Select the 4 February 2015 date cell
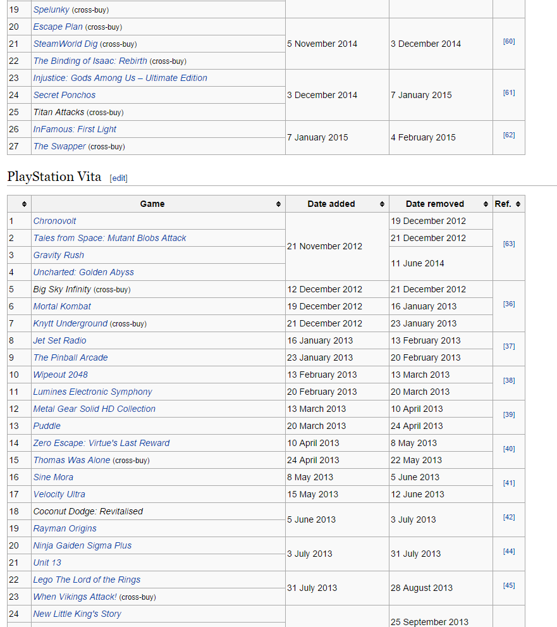557x627 pixels. [x=441, y=137]
